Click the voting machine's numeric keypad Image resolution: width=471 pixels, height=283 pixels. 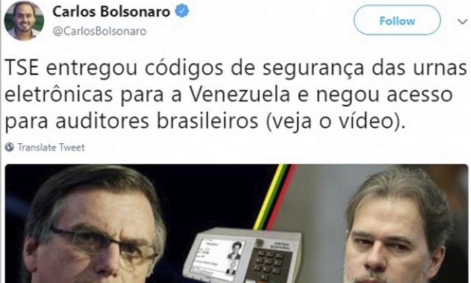(x=269, y=264)
